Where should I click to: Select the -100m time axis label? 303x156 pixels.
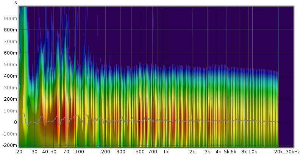pyautogui.click(x=9, y=134)
